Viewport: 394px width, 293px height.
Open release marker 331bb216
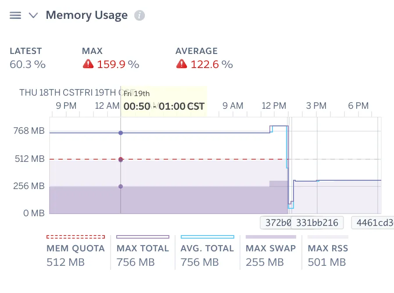pyautogui.click(x=317, y=223)
